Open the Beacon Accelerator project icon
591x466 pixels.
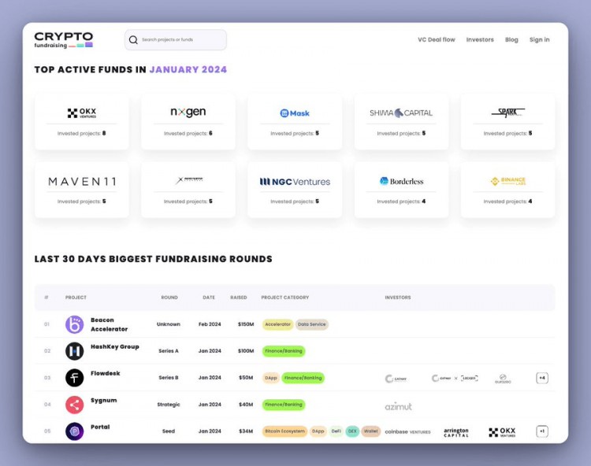74,324
